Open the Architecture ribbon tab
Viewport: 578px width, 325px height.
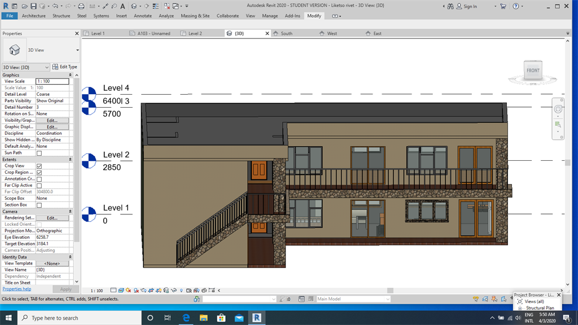(x=34, y=16)
